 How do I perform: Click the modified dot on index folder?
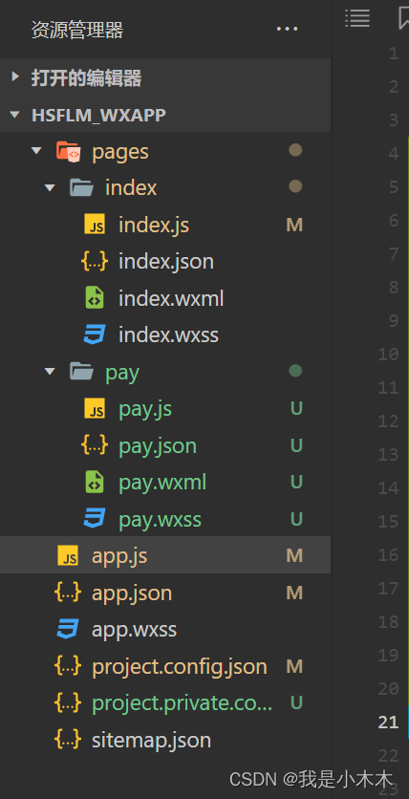(x=295, y=186)
